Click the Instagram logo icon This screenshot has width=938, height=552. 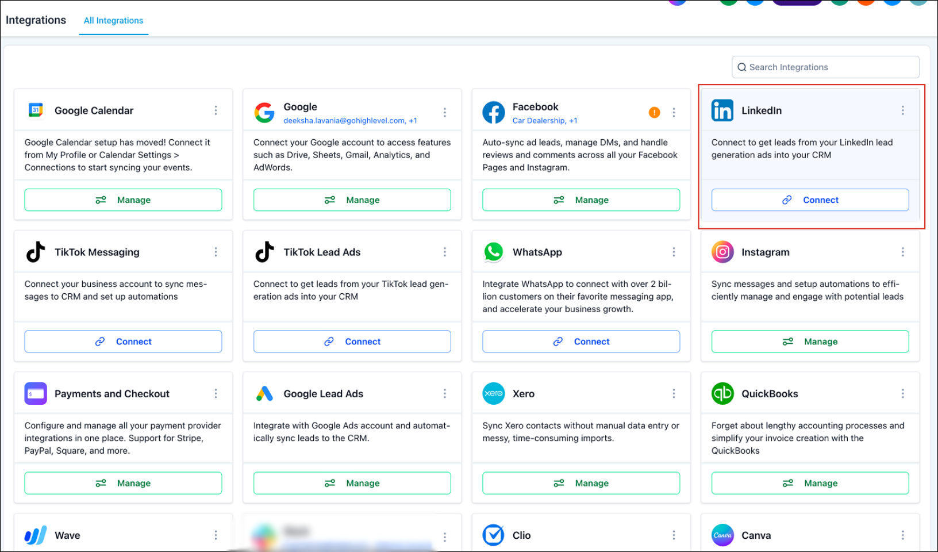click(x=722, y=252)
